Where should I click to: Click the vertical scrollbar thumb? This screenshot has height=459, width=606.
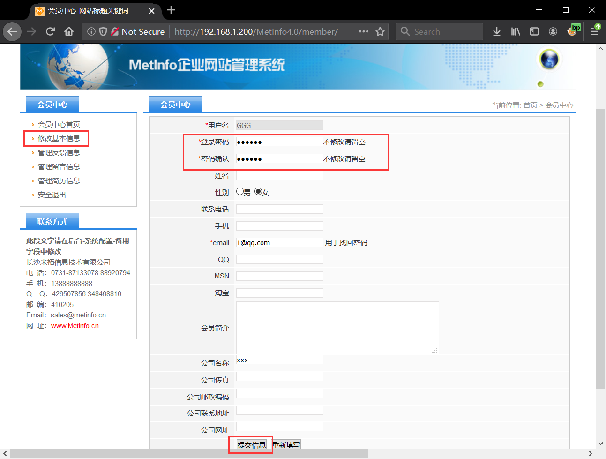click(600, 248)
